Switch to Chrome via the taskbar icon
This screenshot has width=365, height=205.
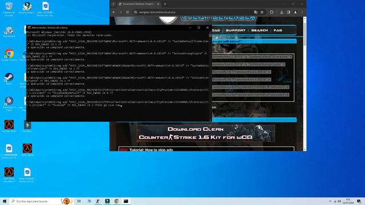coord(116,201)
